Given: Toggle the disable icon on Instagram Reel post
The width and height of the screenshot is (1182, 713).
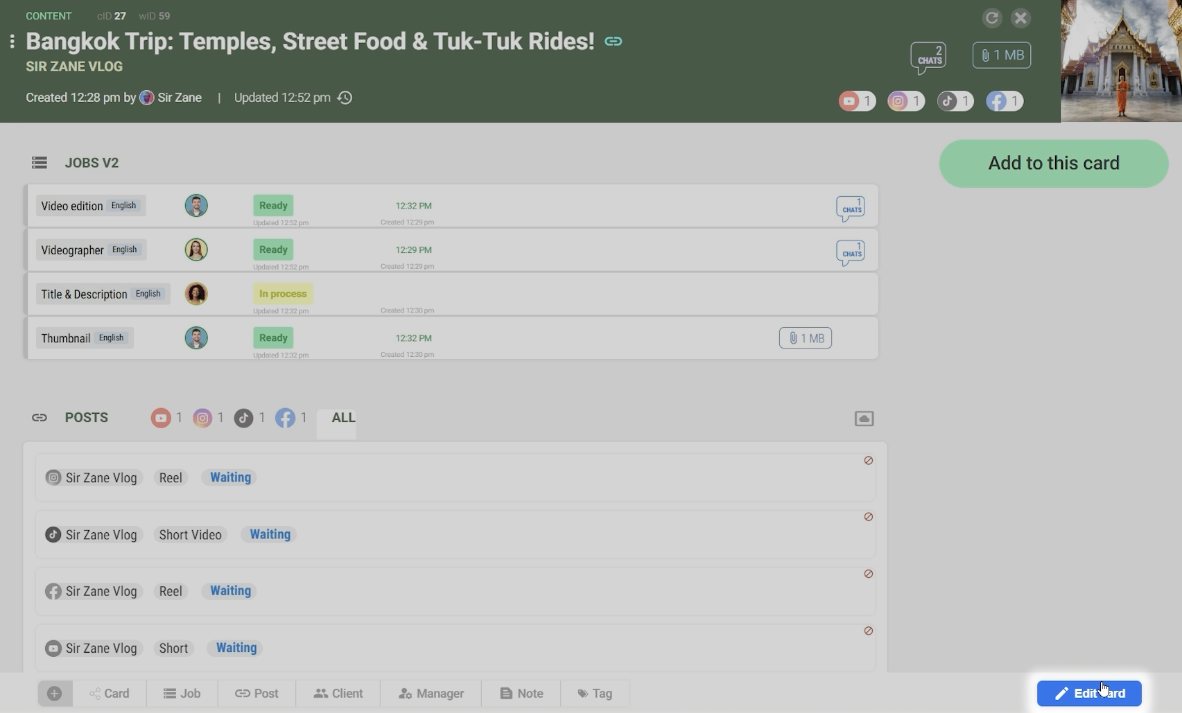Looking at the screenshot, I should 868,461.
